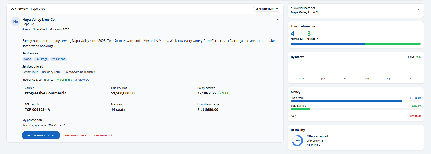Collapse the Napa Valley Limo Co. card
This screenshot has width=431, height=154.
click(x=278, y=19)
